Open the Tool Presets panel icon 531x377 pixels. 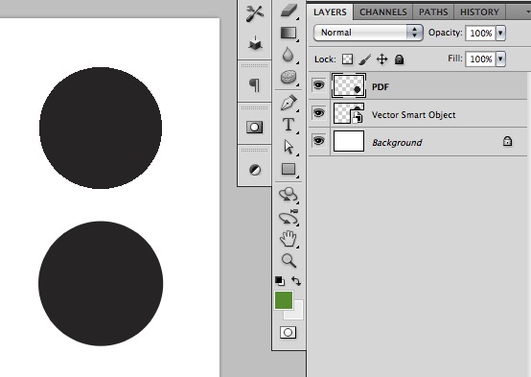(x=254, y=13)
